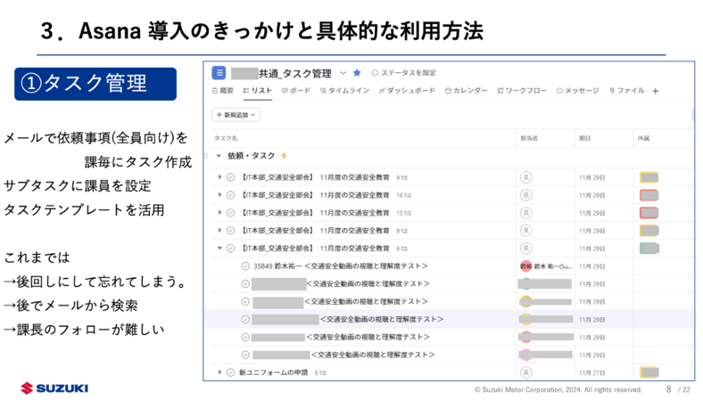Click the 期日 column header
This screenshot has width=703, height=400.
pyautogui.click(x=584, y=138)
